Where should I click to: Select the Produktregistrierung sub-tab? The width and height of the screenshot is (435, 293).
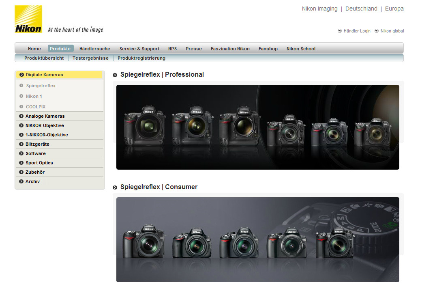[141, 58]
